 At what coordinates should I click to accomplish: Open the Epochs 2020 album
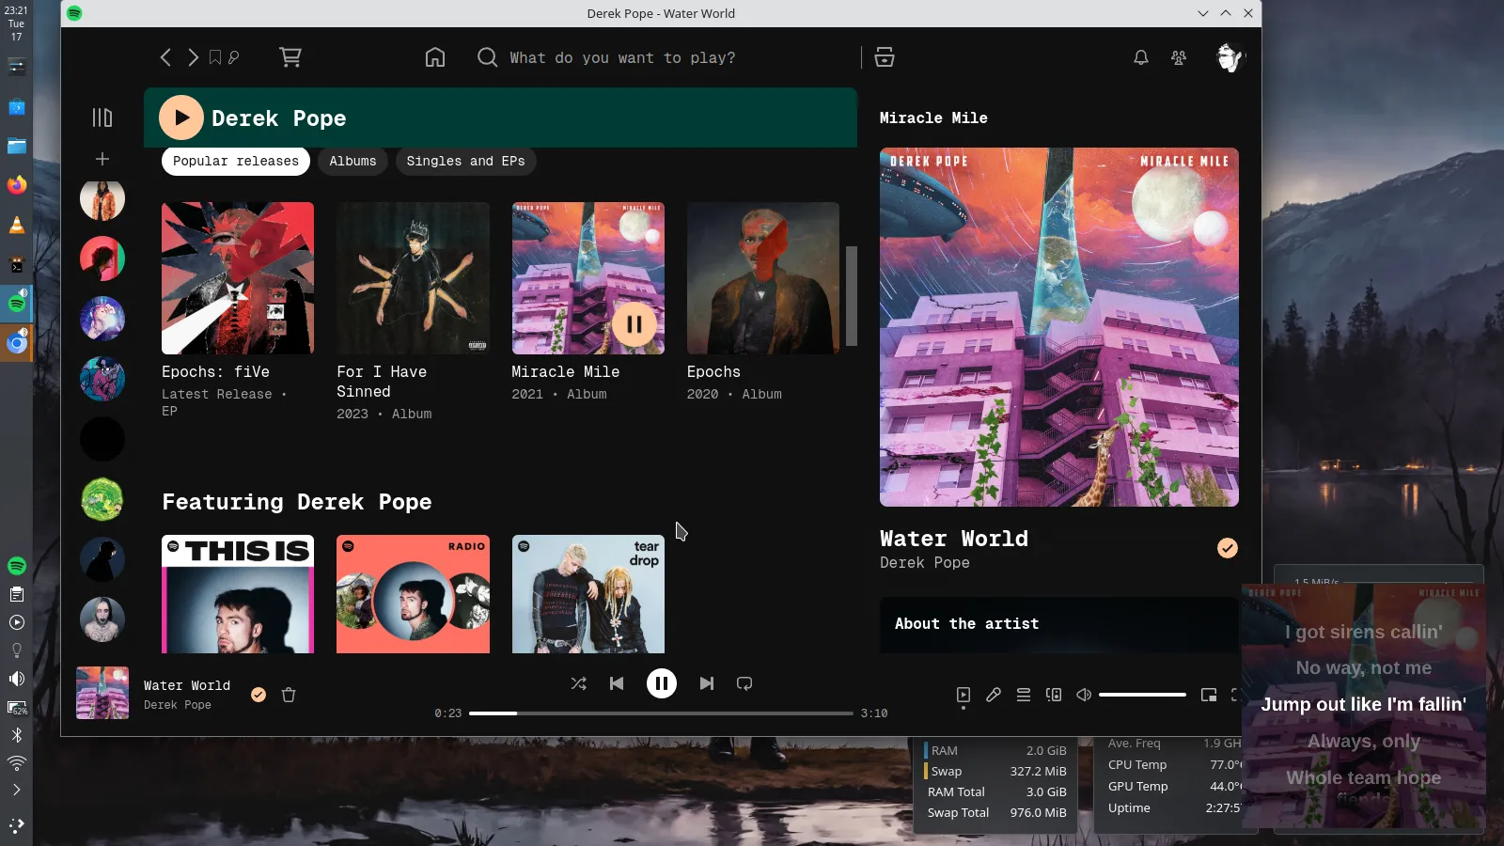763,278
